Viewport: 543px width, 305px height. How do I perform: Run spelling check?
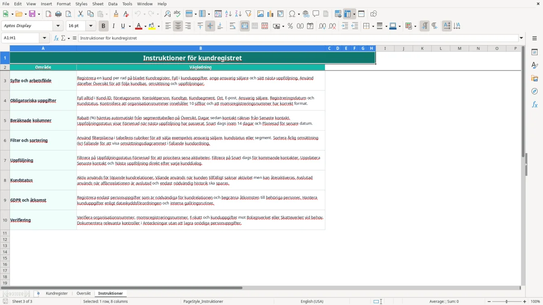(x=177, y=14)
